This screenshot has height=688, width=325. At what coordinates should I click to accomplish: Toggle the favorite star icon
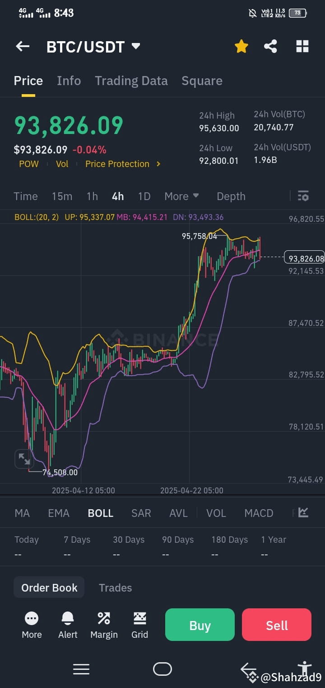(x=241, y=46)
